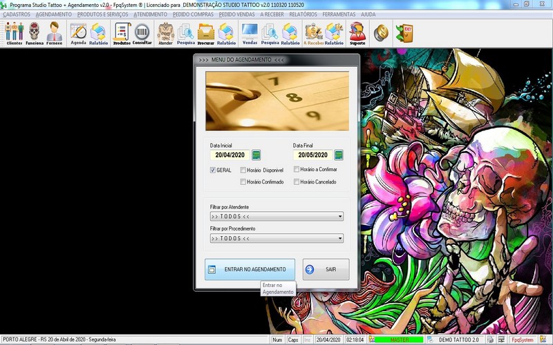Uncheck the GERAL checkbox
Image resolution: width=553 pixels, height=345 pixels.
213,170
